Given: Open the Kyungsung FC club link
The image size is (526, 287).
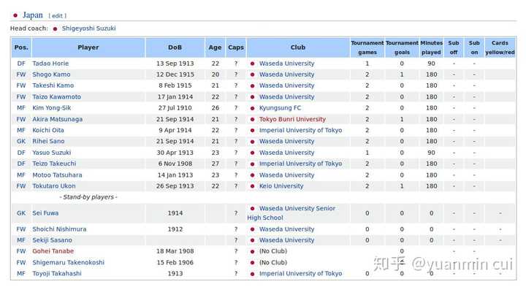Looking at the screenshot, I should [280, 108].
